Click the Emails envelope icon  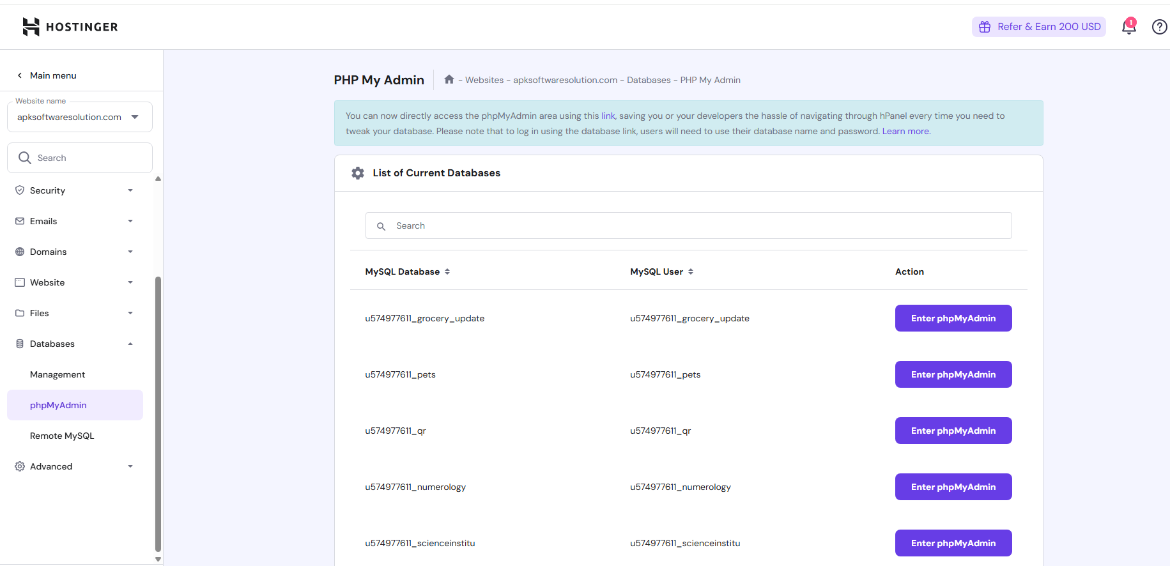pos(20,221)
